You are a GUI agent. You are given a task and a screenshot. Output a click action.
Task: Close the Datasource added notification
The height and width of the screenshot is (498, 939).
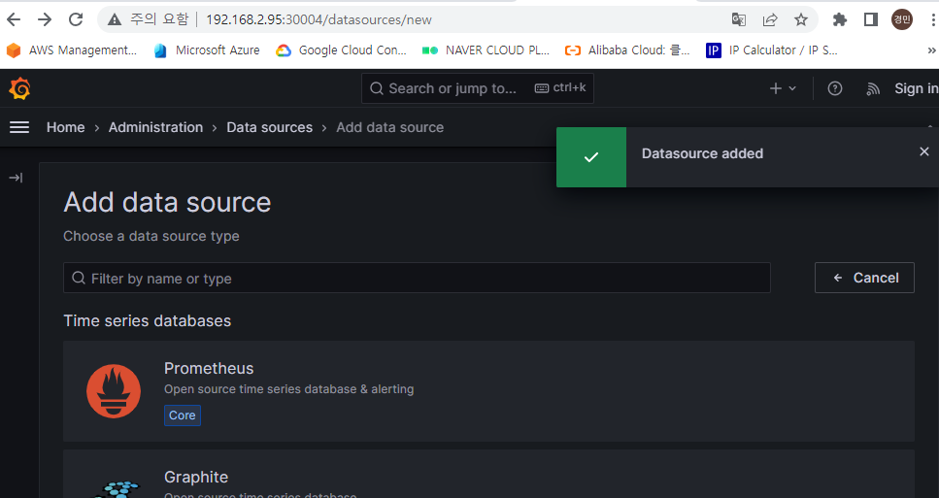click(924, 152)
